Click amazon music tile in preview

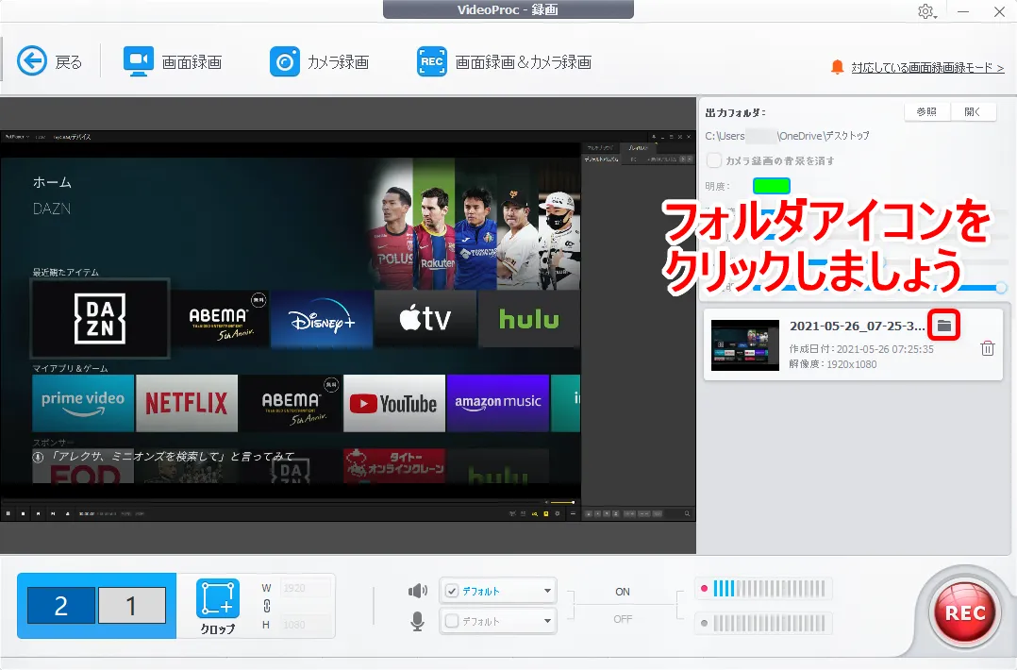[498, 403]
